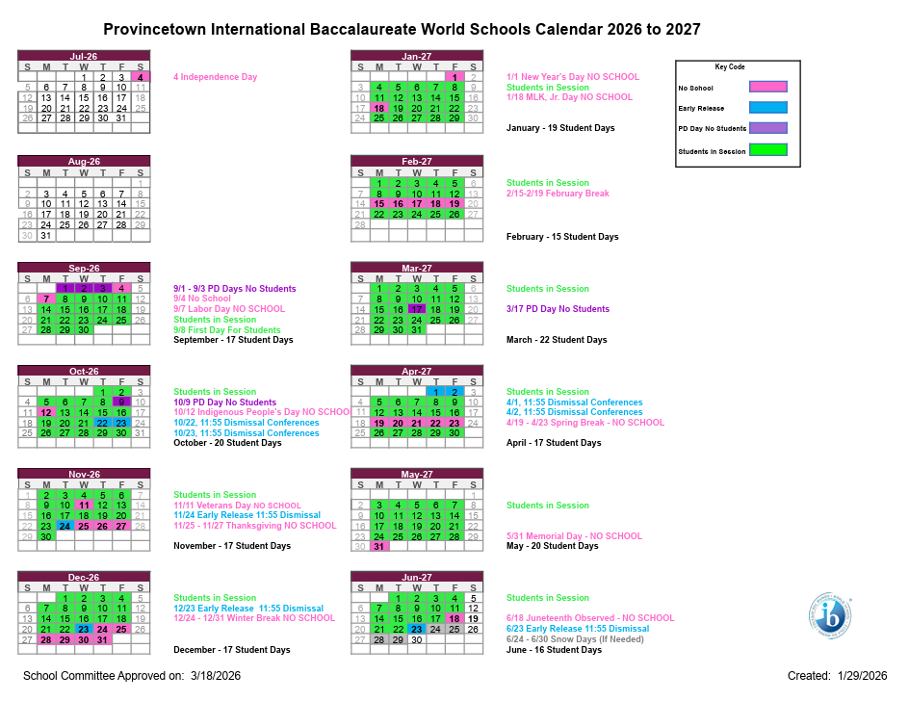
Task: Click '11/25 - 11/27 Thanksgiving' note
Action: (x=254, y=526)
